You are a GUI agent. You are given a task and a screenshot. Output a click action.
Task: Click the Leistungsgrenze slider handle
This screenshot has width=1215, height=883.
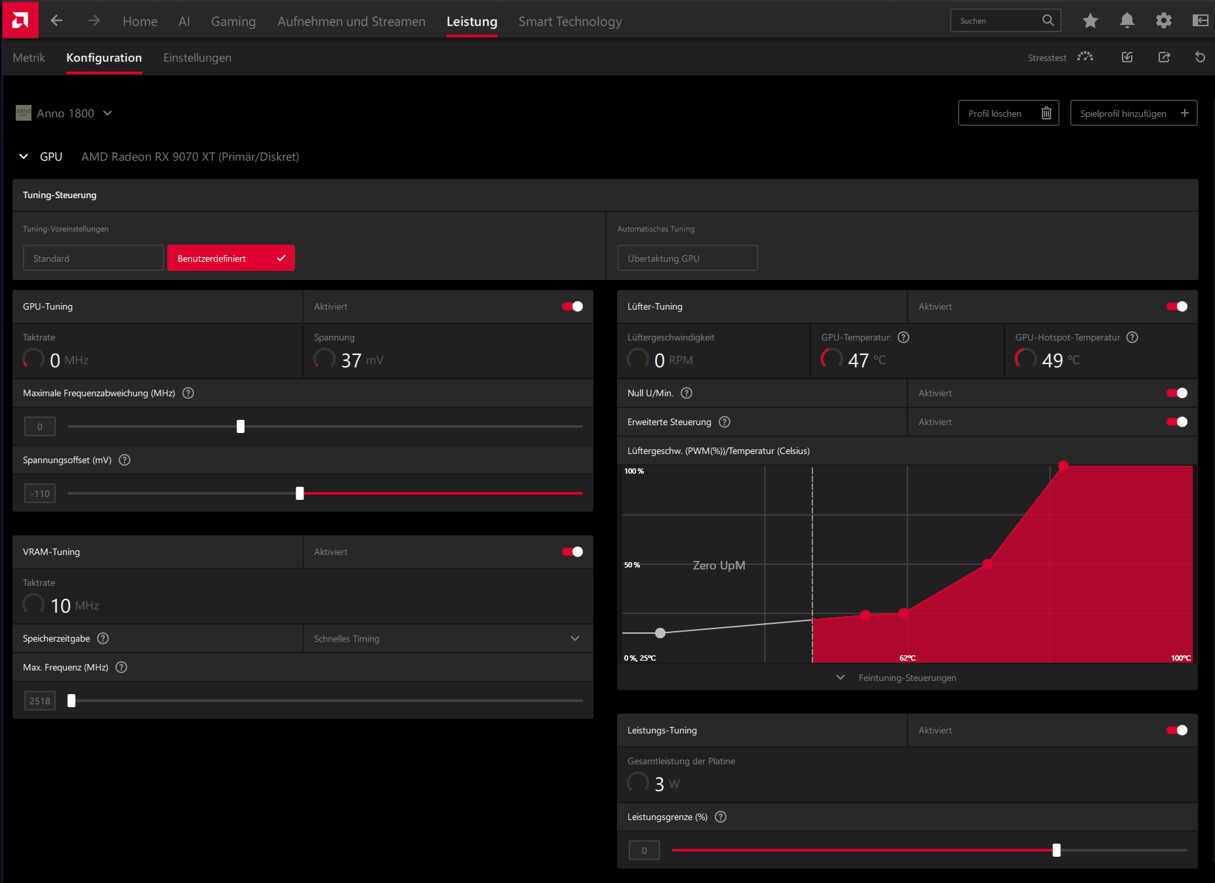1056,850
